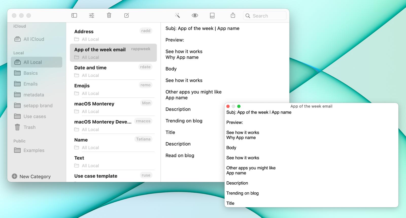Click the rdate abbreviation tag
The height and width of the screenshot is (218, 406).
pos(145,67)
